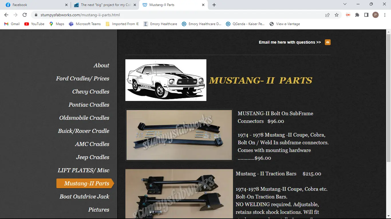The image size is (391, 219).
Task: Open the tab search dropdown chevron
Action: 345,4
